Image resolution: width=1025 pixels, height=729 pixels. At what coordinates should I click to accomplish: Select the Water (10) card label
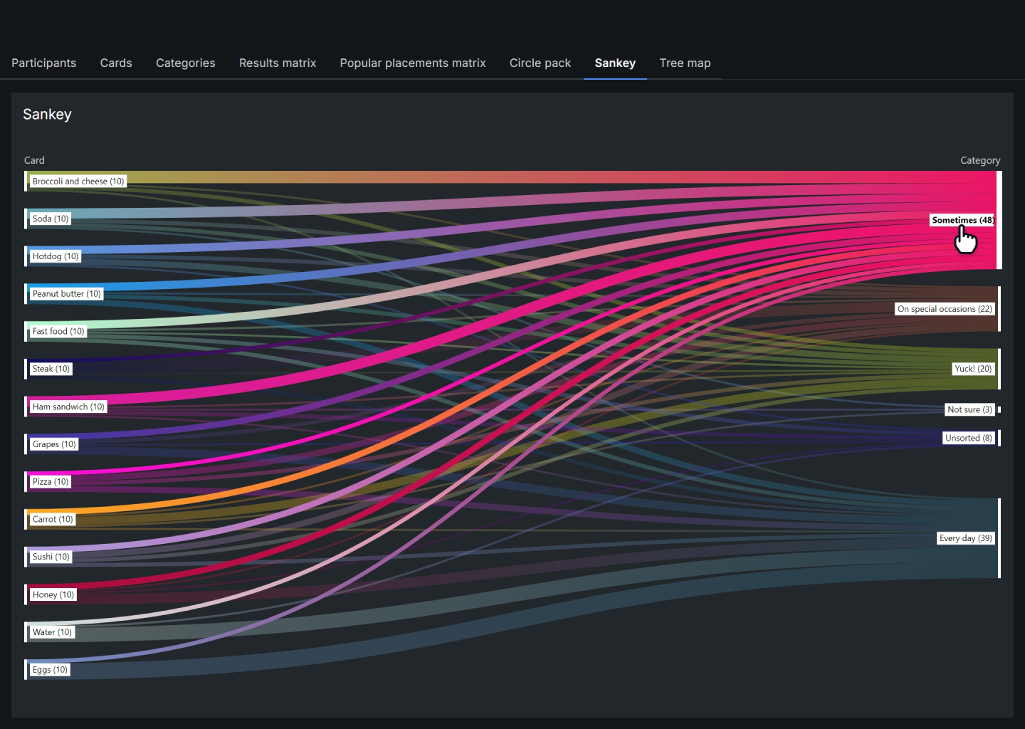coord(52,632)
